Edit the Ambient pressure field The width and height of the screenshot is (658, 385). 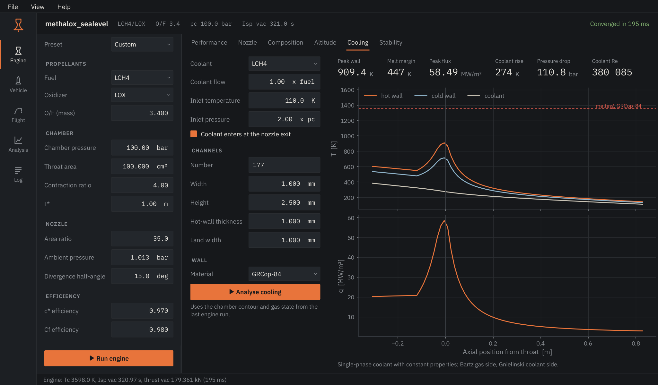click(x=142, y=257)
